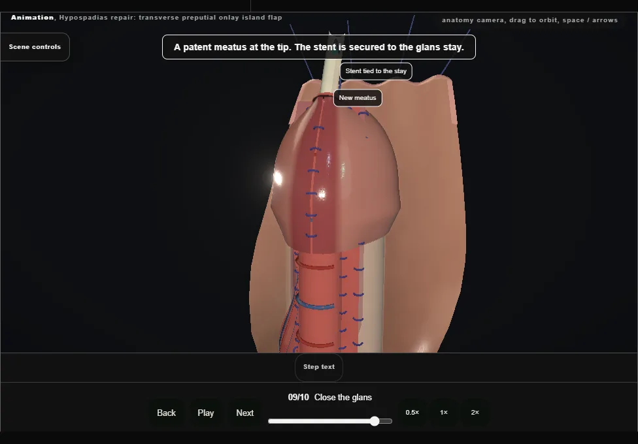
Task: Click the 'Hypospadias repair' animation title
Action: click(146, 18)
